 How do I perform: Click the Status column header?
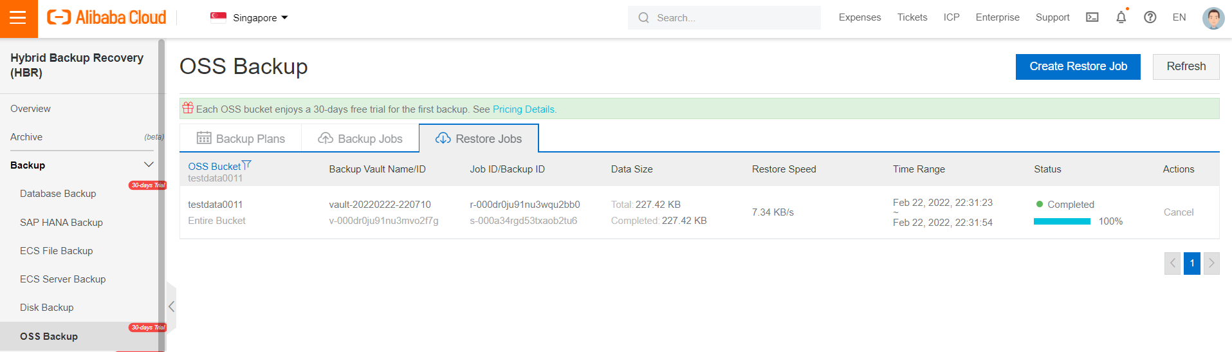(1047, 169)
